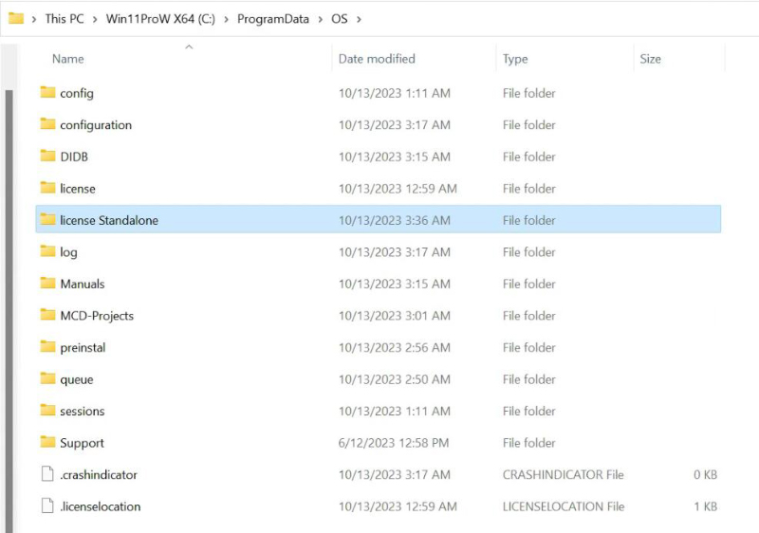Viewport: 759px width, 533px height.
Task: Click the navigation pane vertical scrollbar
Action: (9, 309)
